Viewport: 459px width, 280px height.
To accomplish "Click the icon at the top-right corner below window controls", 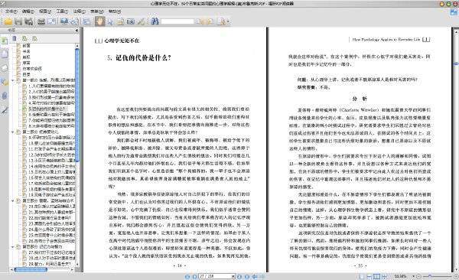I will pyautogui.click(x=454, y=12).
